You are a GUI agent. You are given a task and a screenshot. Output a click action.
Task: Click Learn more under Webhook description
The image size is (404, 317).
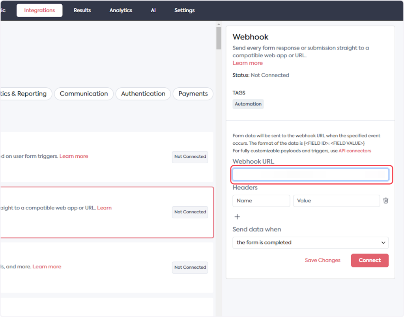(x=247, y=63)
